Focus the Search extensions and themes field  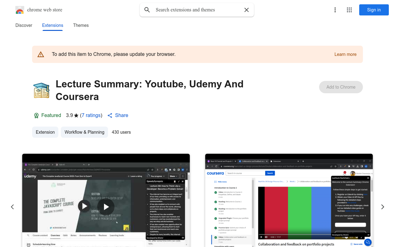pyautogui.click(x=197, y=10)
